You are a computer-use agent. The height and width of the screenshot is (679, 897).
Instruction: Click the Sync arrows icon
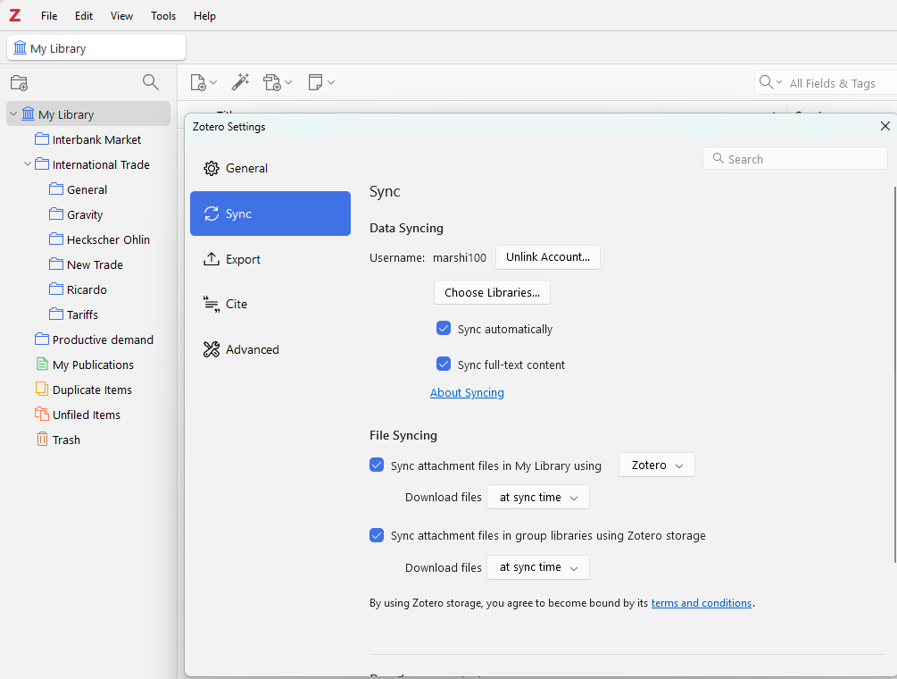[x=212, y=214]
